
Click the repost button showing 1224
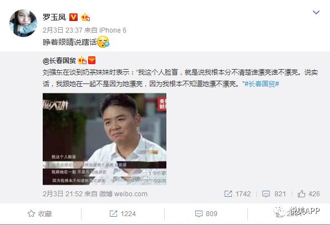[123, 214]
